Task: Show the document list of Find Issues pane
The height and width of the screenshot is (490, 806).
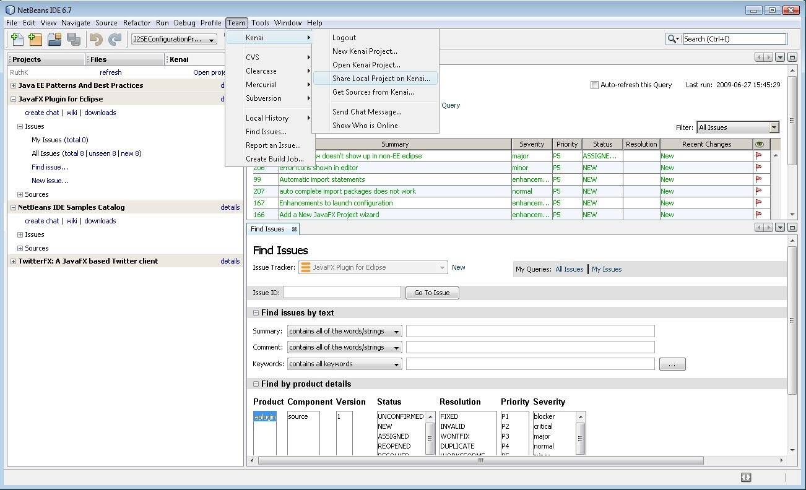Action: [x=780, y=228]
